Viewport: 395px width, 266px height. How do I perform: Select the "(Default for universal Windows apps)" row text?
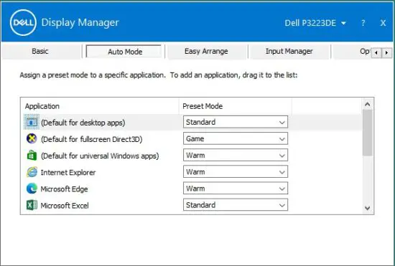[100, 156]
